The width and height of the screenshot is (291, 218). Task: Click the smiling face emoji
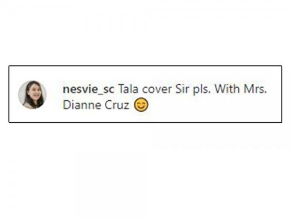(141, 105)
